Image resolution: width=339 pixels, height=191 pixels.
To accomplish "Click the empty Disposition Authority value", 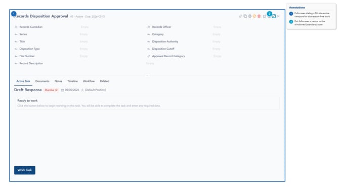I will [217, 42].
